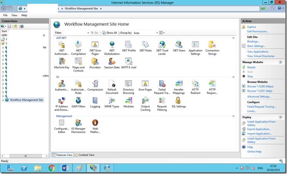The width and height of the screenshot is (287, 174).
Task: Expand Workflow Management Site tree node
Action: (3, 100)
